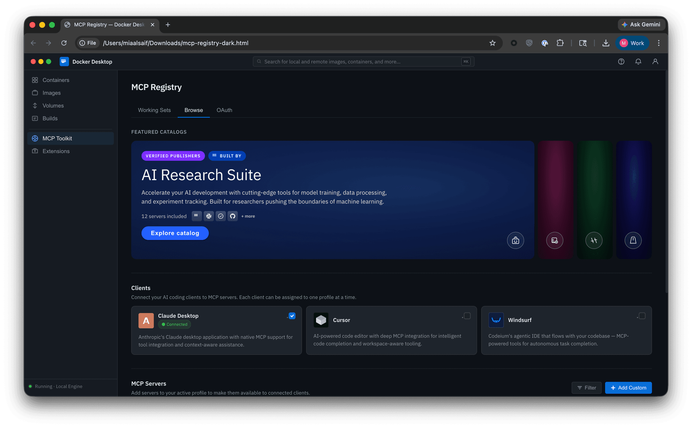Screen dimensions: 692x428
Task: Click the notifications bell icon
Action: 638,62
